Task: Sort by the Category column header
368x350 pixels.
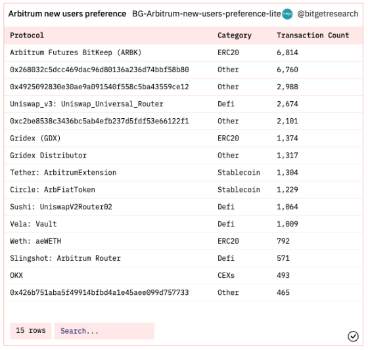Action: (x=235, y=35)
